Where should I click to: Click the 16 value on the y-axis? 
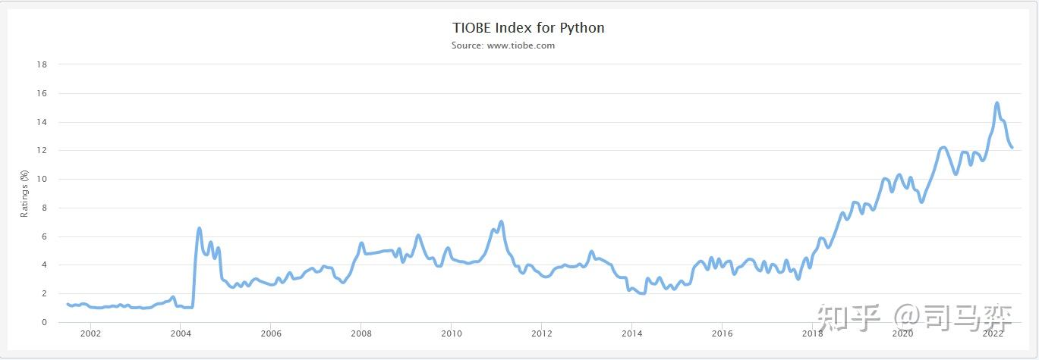pyautogui.click(x=43, y=93)
